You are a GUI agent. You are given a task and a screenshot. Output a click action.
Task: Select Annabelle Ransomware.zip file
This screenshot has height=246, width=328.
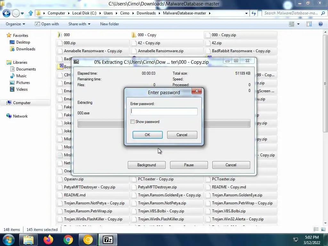click(x=167, y=51)
